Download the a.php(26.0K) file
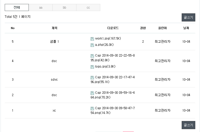 104,45
